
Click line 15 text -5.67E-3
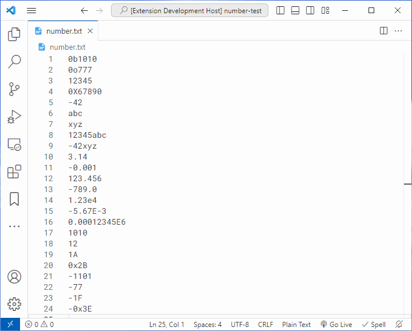pos(87,212)
